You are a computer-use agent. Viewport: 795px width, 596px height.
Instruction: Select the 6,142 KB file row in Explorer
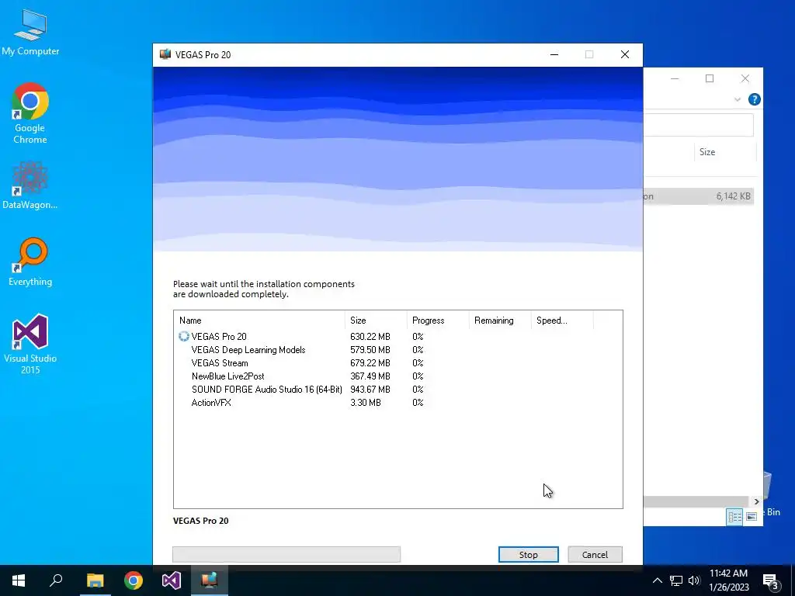pos(699,196)
